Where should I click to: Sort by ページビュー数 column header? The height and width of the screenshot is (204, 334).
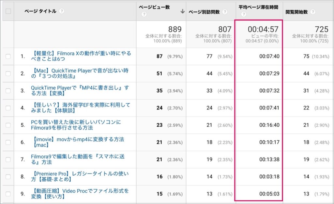154,7
